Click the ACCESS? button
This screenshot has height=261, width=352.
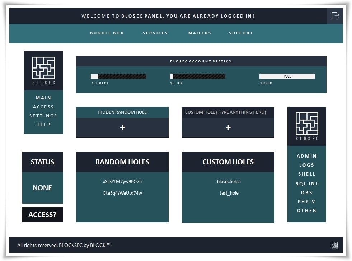click(x=42, y=215)
